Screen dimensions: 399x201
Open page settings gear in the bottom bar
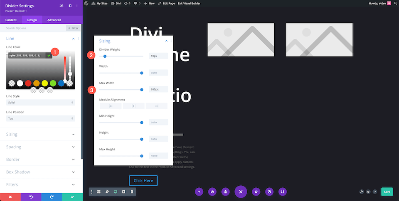tap(256, 191)
